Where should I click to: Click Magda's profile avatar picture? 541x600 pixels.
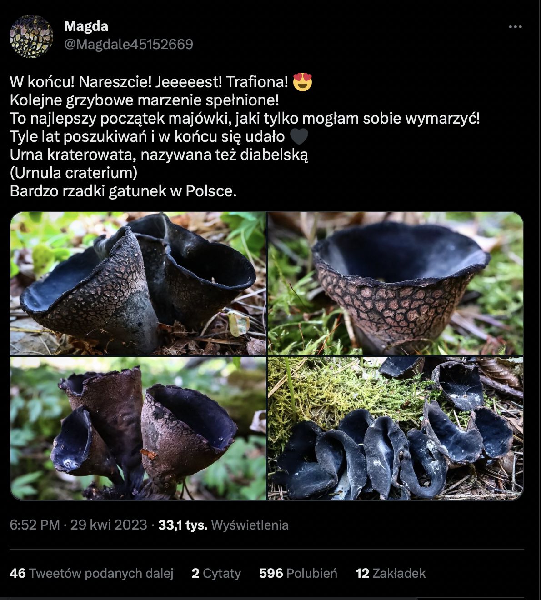click(31, 36)
